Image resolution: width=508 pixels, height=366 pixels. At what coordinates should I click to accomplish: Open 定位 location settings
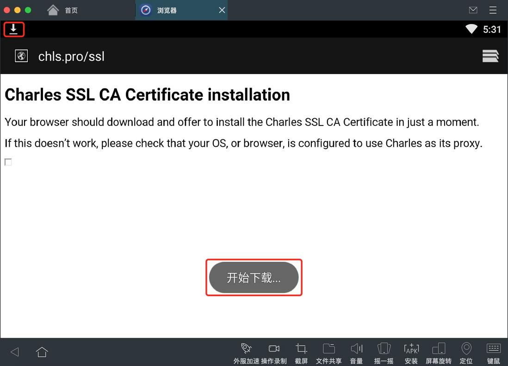(x=466, y=353)
